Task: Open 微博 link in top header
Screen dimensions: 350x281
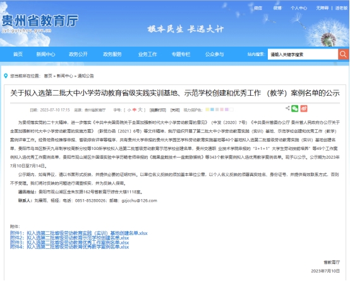Action: coord(277,8)
